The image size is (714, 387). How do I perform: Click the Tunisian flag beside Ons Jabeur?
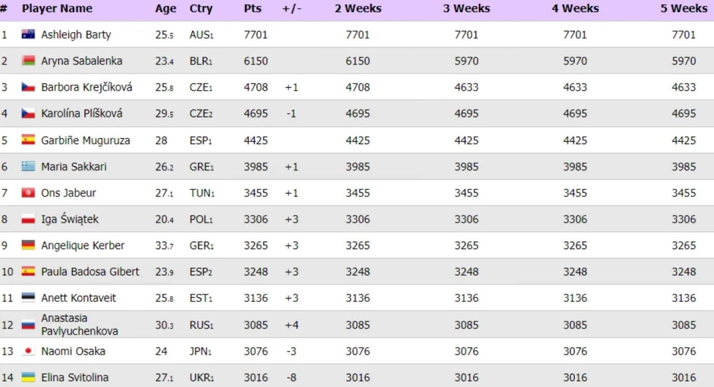click(x=28, y=193)
